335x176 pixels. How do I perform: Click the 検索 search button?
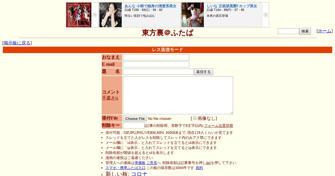point(305,31)
